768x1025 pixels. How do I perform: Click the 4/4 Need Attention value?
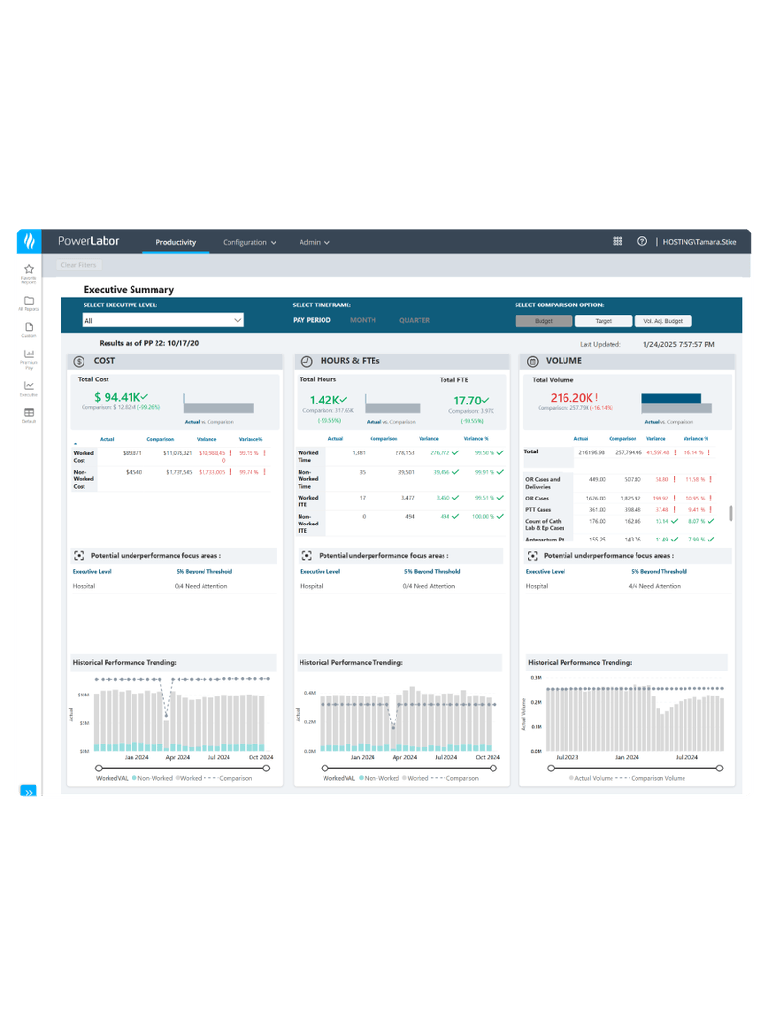pyautogui.click(x=655, y=586)
